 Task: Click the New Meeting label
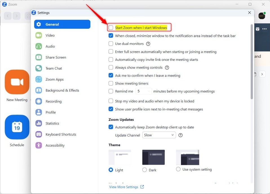(x=17, y=100)
